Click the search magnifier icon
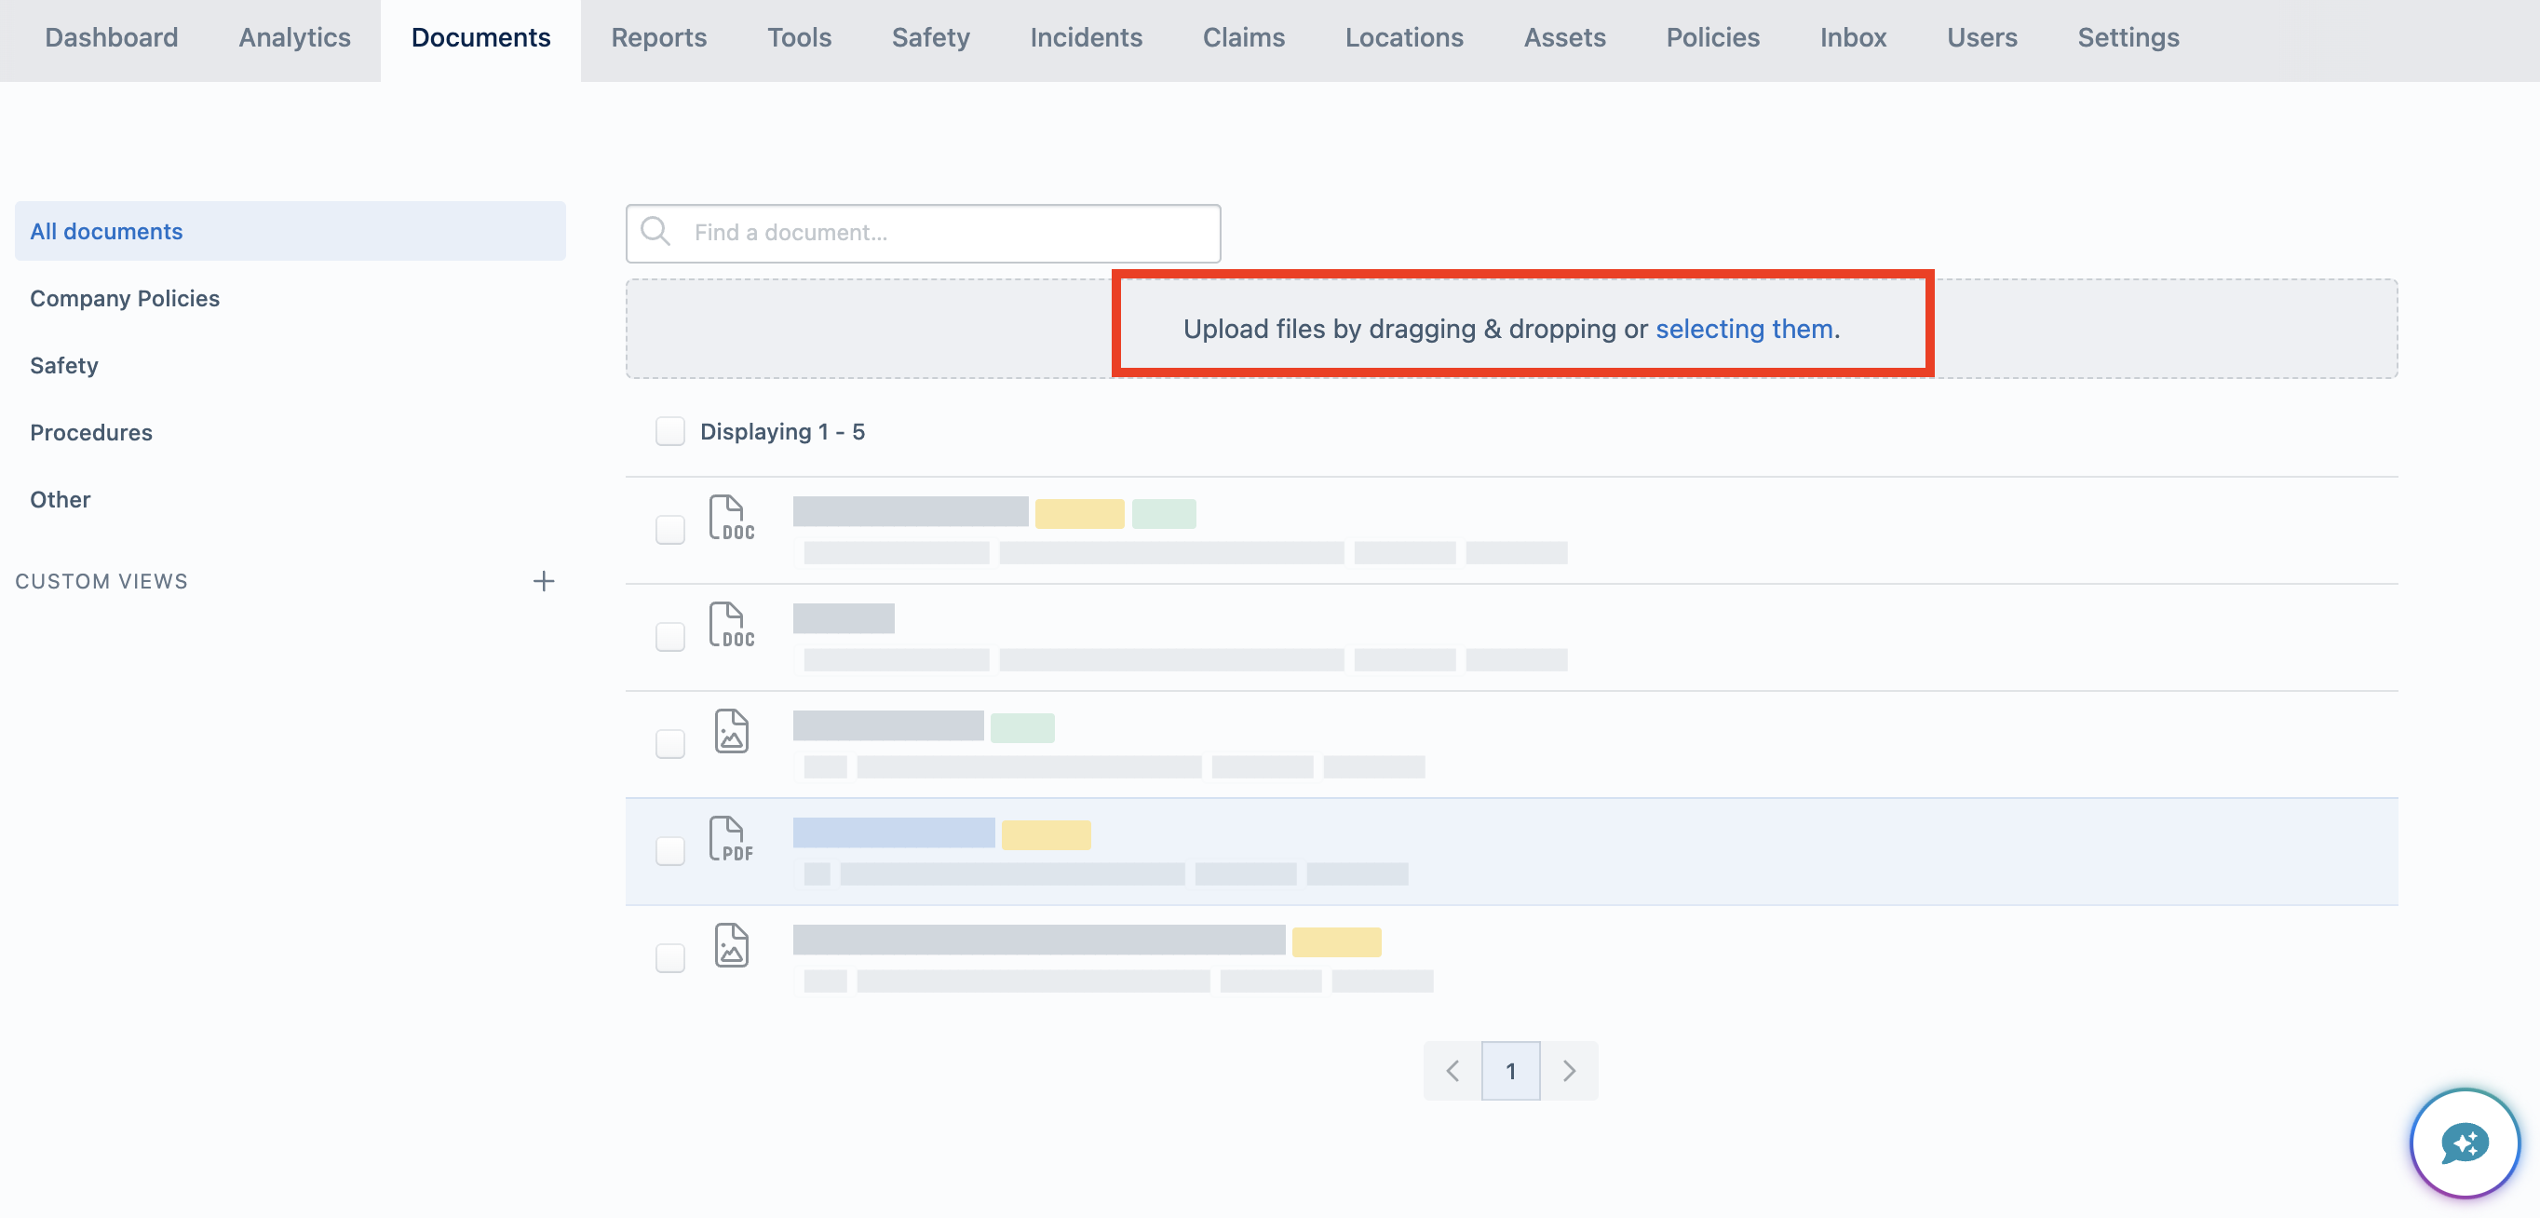Screen dimensions: 2540x1218 coord(655,232)
